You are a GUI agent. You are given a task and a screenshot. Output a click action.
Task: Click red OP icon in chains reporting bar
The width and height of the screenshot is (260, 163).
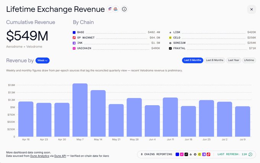point(208,154)
